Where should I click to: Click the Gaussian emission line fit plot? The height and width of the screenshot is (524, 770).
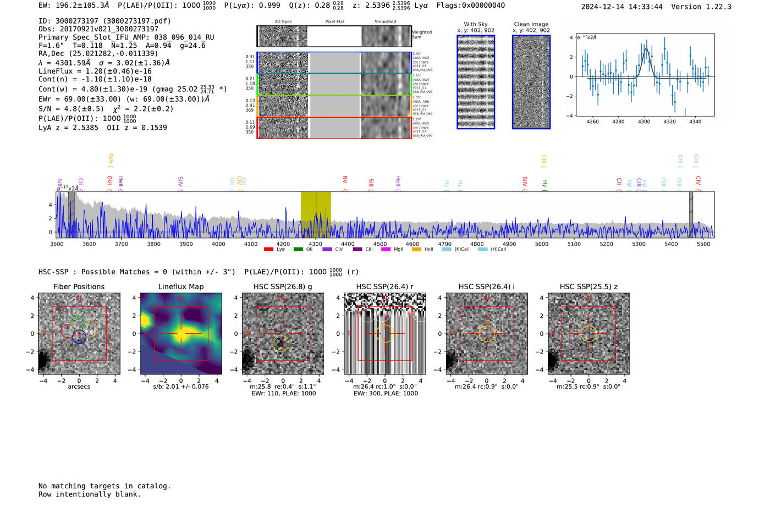tap(645, 75)
